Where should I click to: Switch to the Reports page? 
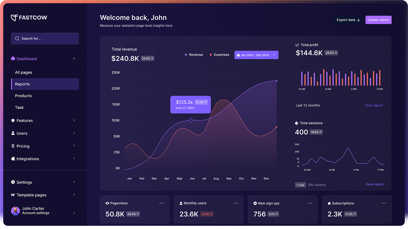(x=22, y=84)
